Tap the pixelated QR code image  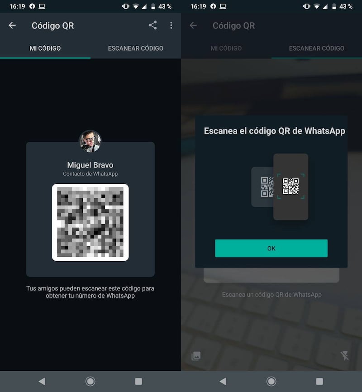(90, 222)
